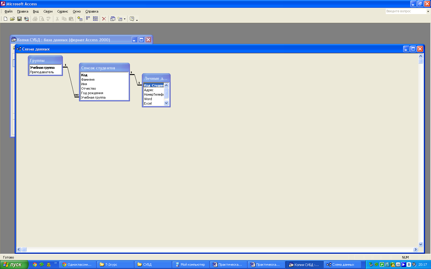Click the File Search toolbar icon

pyautogui.click(x=26, y=19)
